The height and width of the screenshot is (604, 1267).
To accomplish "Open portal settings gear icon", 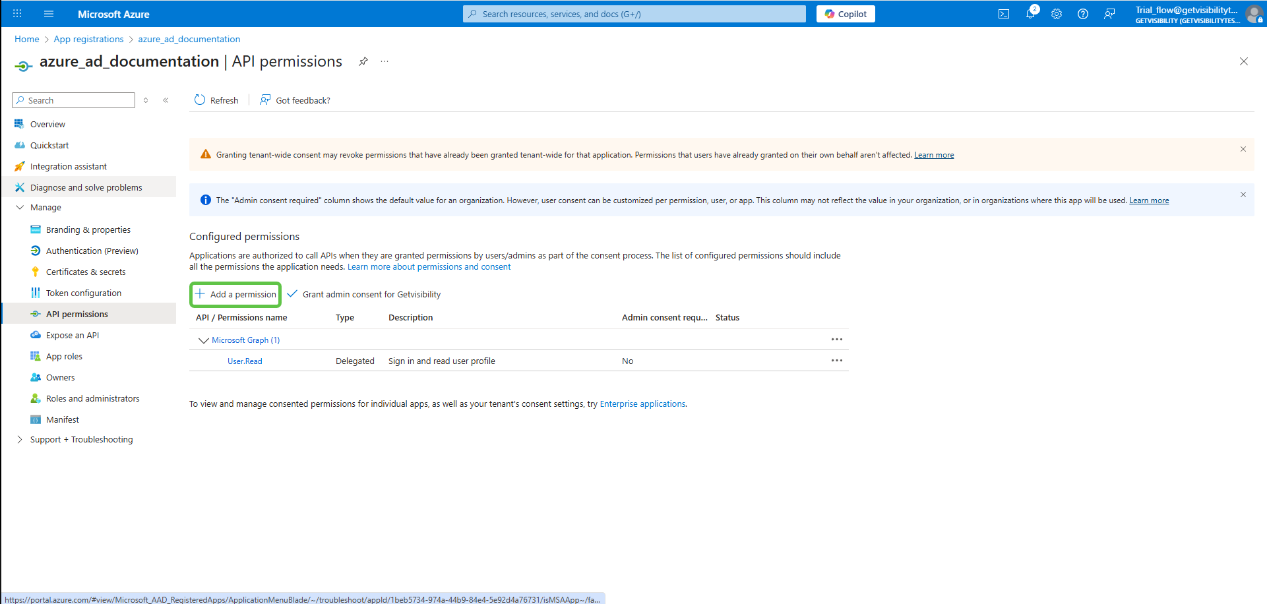I will point(1056,14).
